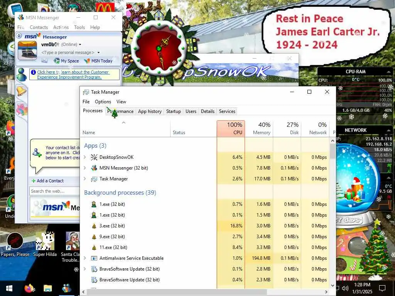Sort processes by the Memory column
The width and height of the screenshot is (395, 296).
click(259, 129)
